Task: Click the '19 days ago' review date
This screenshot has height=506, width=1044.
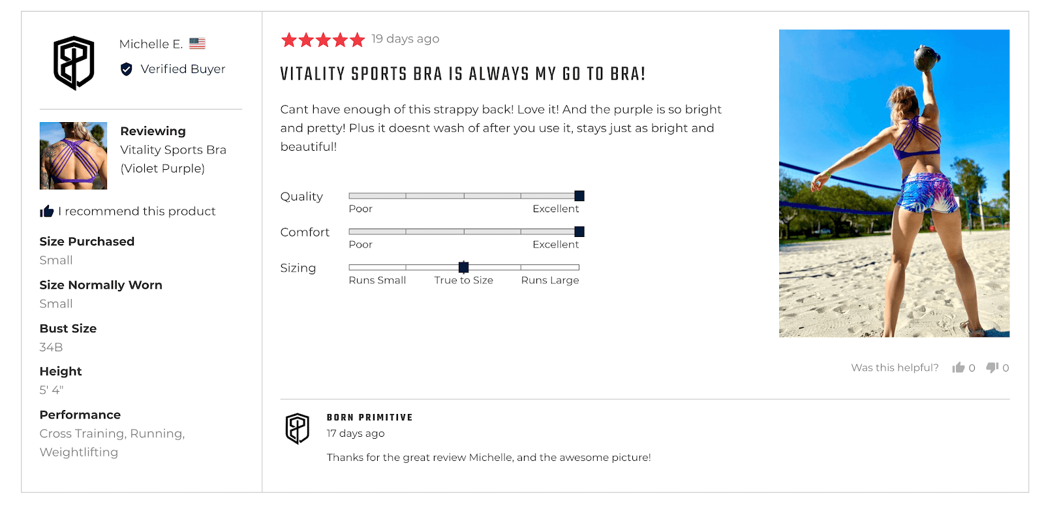Action: (x=405, y=39)
